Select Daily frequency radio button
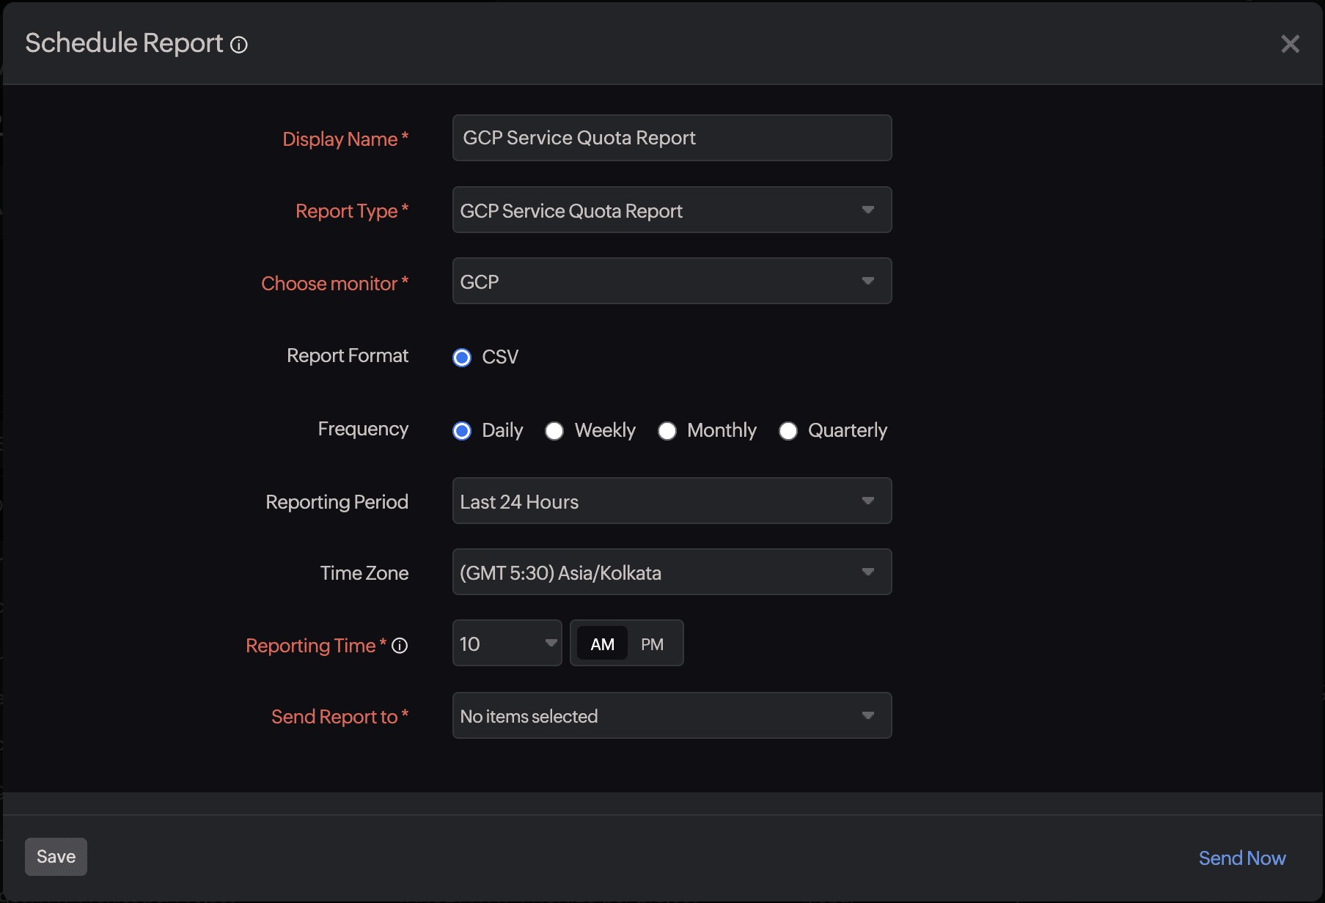Image resolution: width=1325 pixels, height=903 pixels. click(x=462, y=431)
